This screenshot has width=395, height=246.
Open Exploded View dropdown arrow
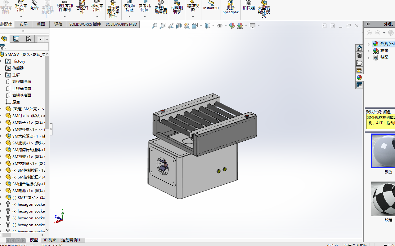(x=193, y=17)
